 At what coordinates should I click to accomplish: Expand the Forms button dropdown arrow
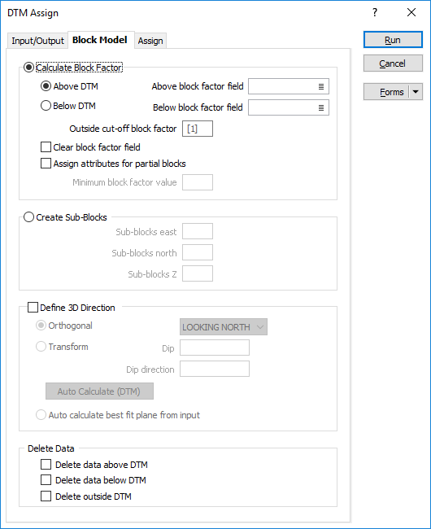(416, 92)
